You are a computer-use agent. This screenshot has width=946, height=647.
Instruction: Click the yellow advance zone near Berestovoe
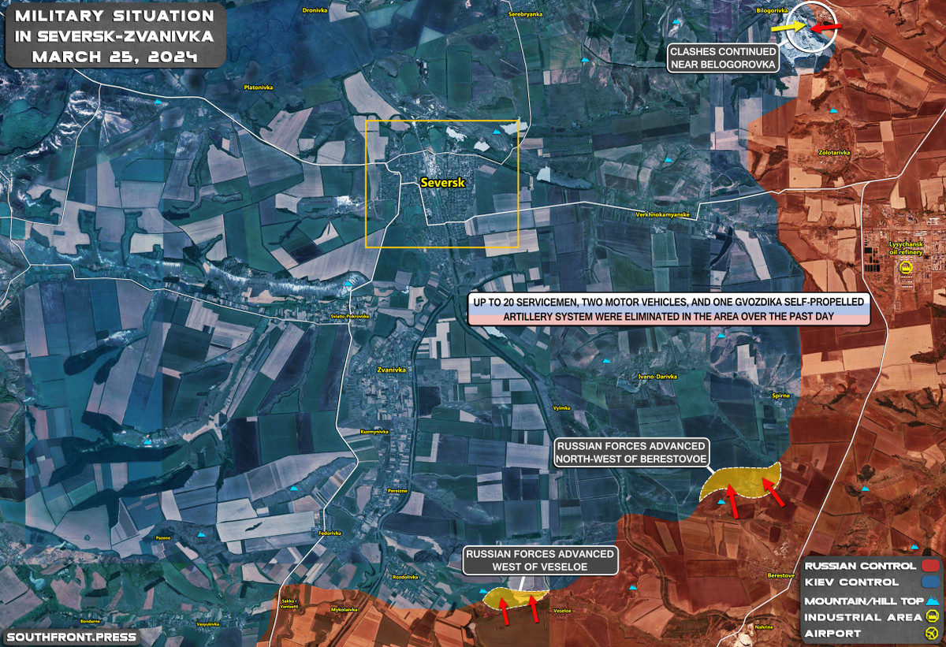pos(739,481)
